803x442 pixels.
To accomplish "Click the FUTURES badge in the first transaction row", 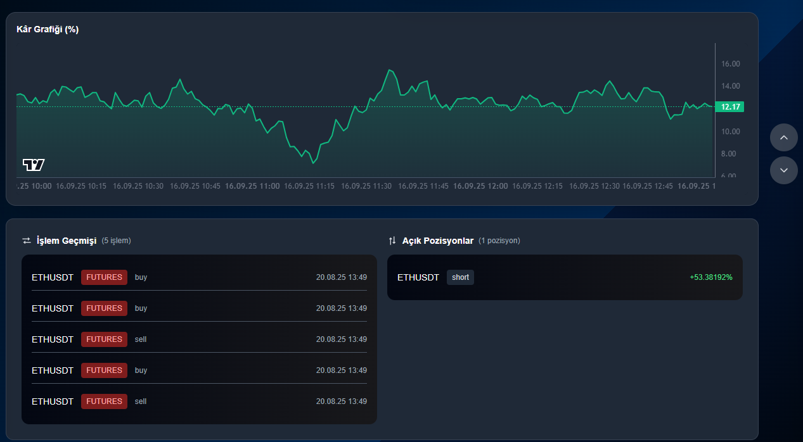I will point(104,277).
